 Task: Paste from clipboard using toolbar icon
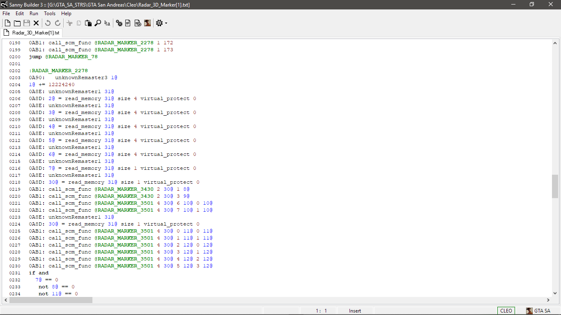88,23
